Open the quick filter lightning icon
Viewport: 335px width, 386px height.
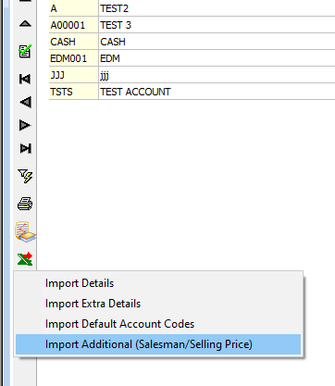pyautogui.click(x=25, y=176)
